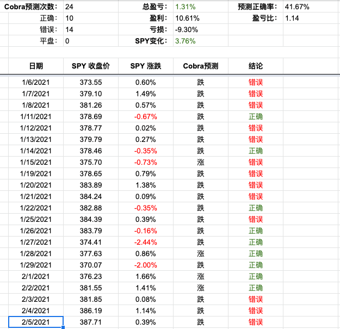
Task: Click the 盈利 value 10.61%
Action: tap(201, 18)
